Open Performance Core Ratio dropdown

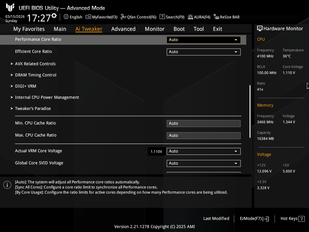tap(204, 40)
